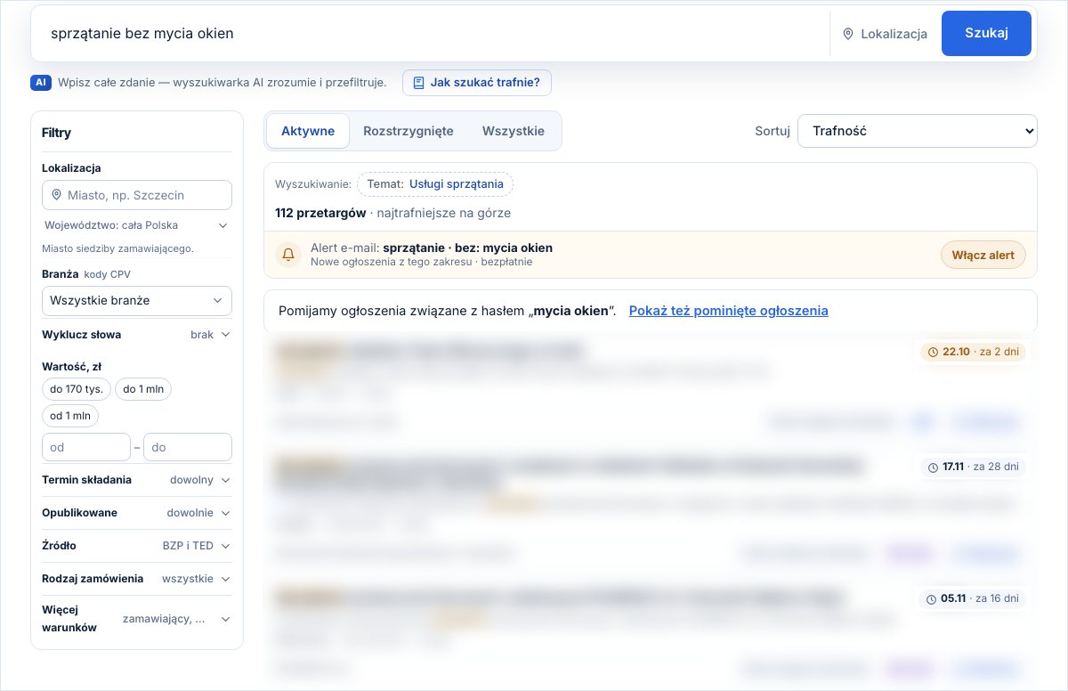Expand the Opublikowane filter
This screenshot has height=691, width=1068.
point(137,513)
